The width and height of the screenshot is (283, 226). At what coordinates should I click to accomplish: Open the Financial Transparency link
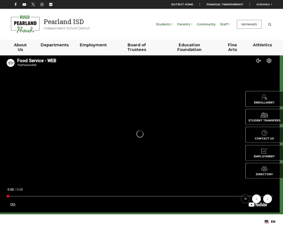[x=225, y=4]
